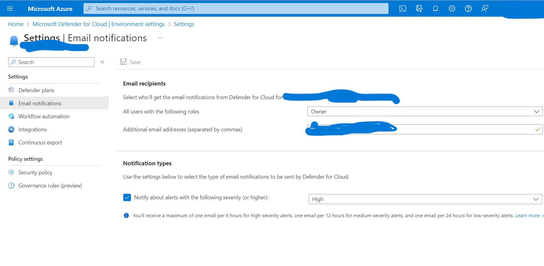
Task: Open portal settings gear icon
Action: coord(452,8)
